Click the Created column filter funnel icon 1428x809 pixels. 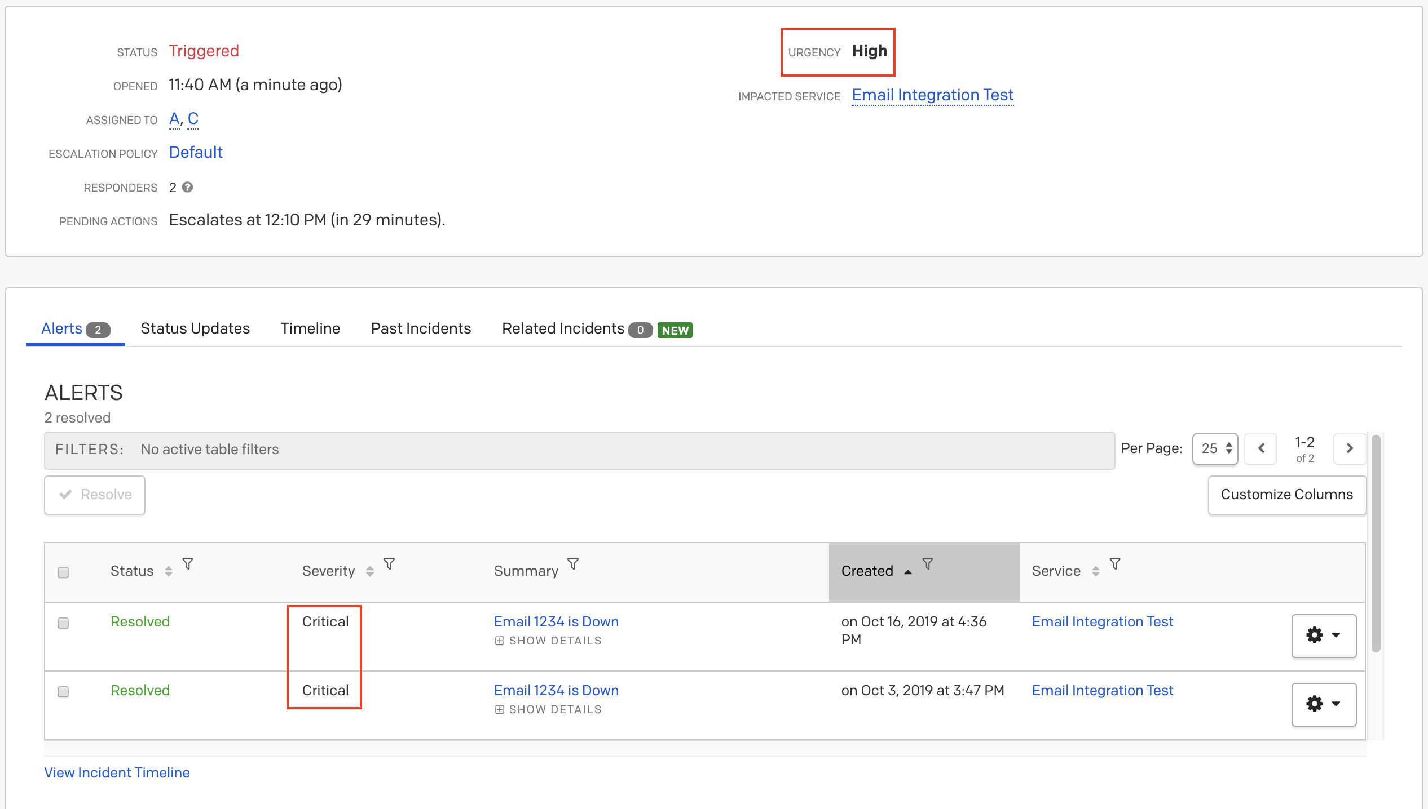[x=928, y=563]
